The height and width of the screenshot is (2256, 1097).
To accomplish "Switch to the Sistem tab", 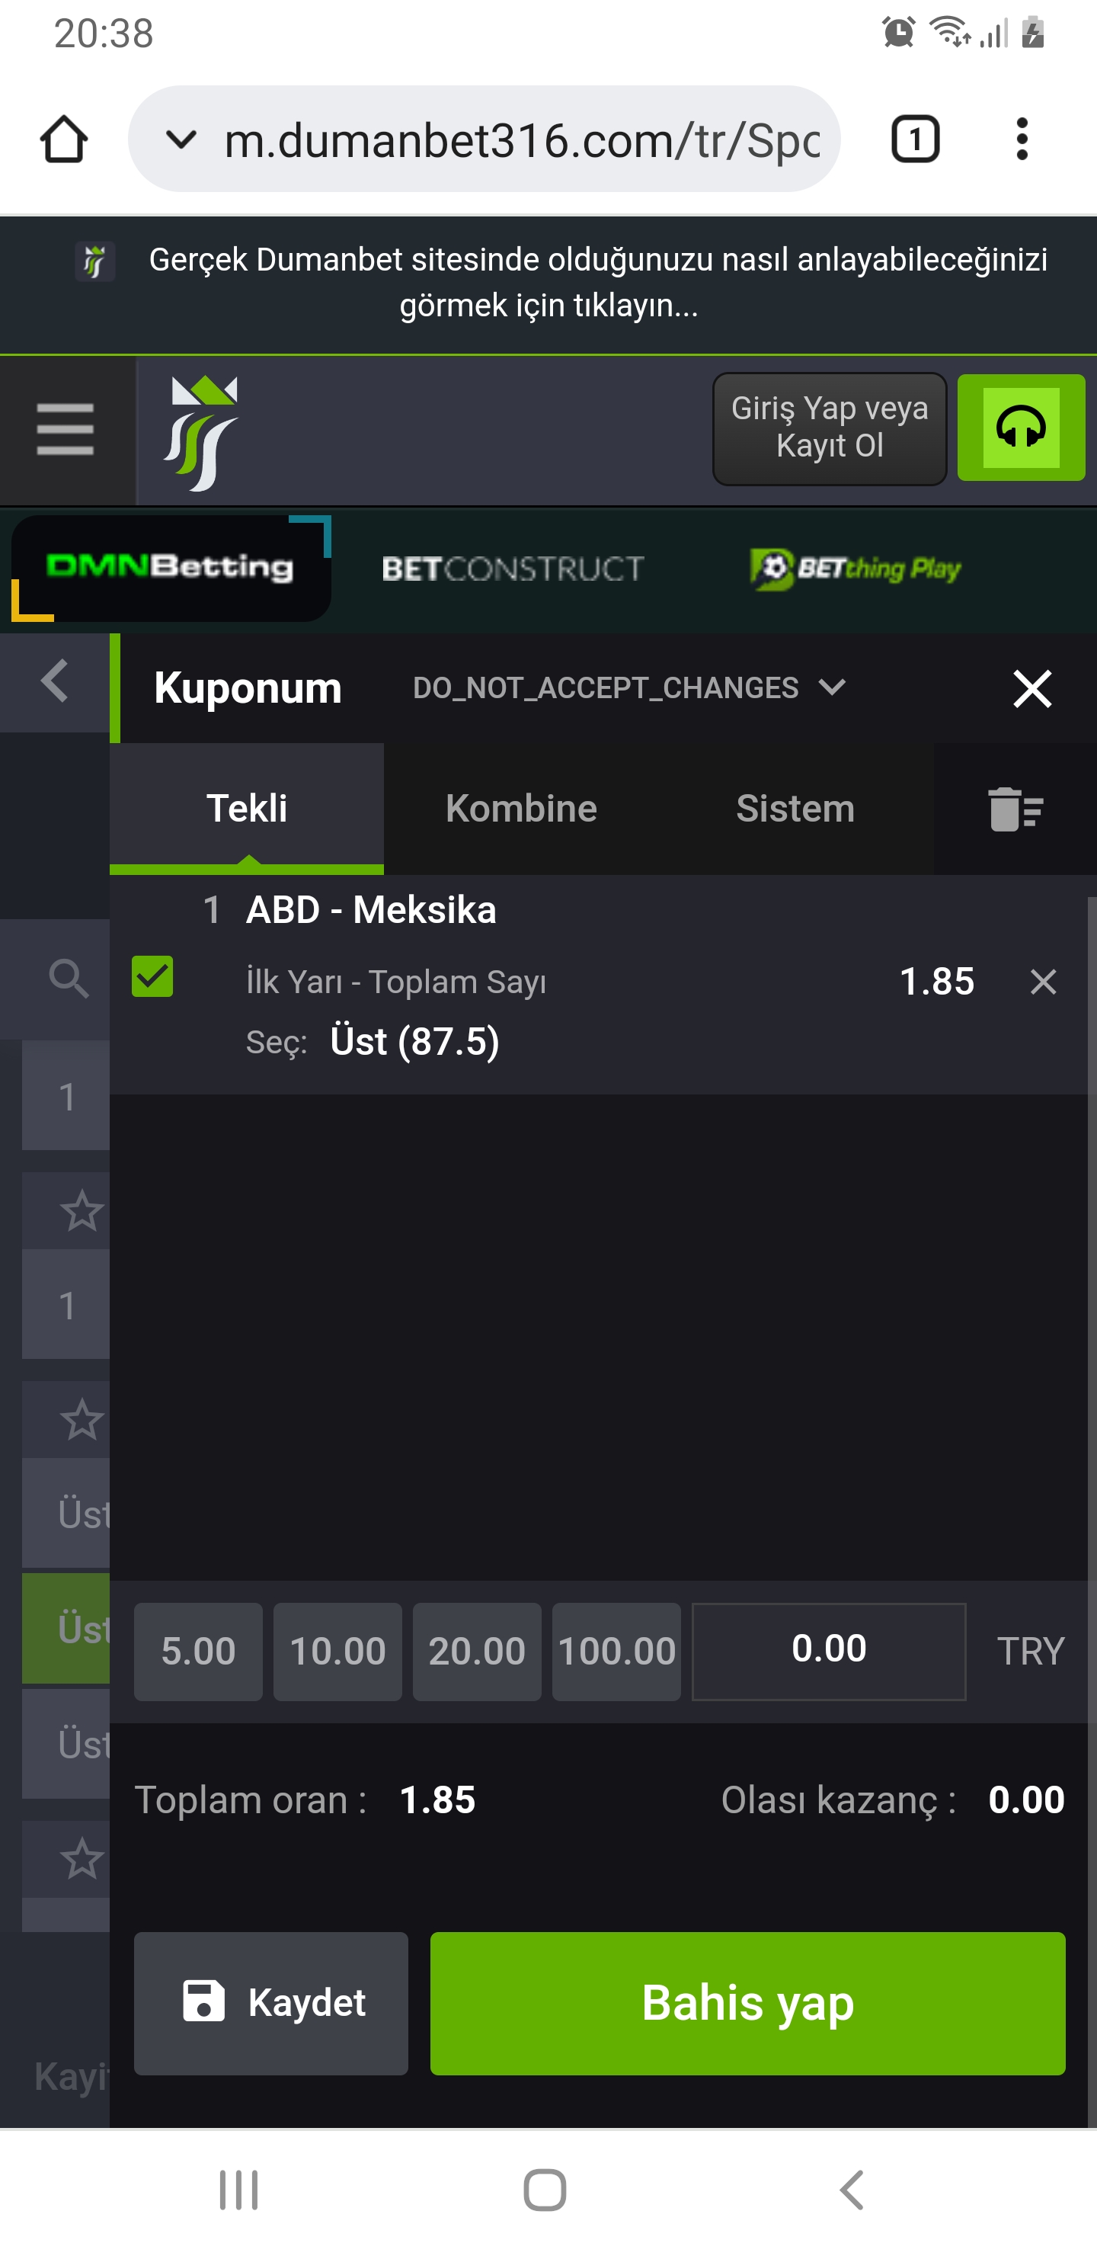I will (795, 807).
